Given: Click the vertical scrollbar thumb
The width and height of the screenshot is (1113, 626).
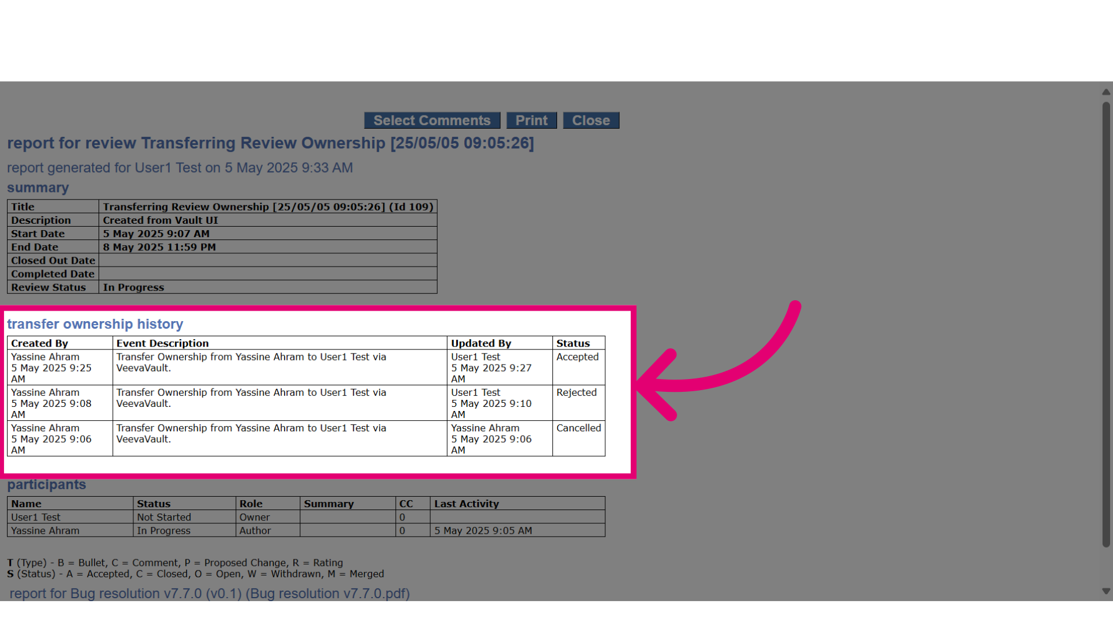Looking at the screenshot, I should (1106, 325).
